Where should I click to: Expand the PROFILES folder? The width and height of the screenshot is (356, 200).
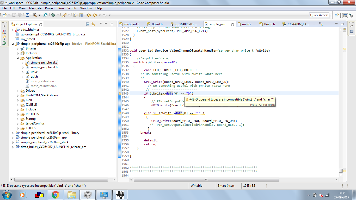point(17,114)
